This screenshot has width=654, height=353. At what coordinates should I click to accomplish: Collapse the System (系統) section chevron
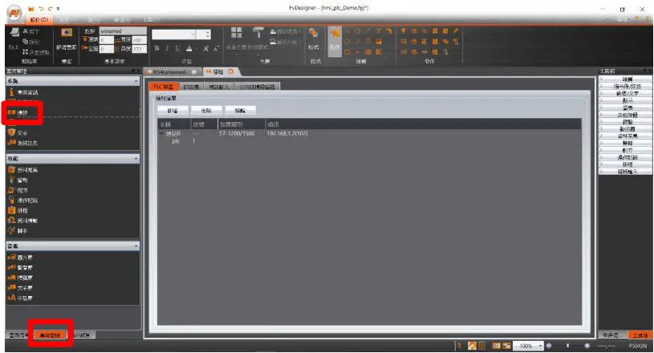[136, 81]
